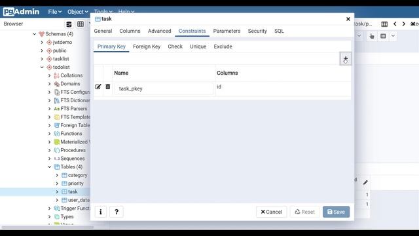Select the category table
Viewport: 419px width, 236px height.
pos(77,175)
